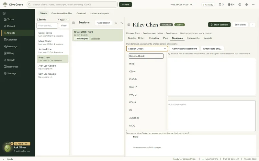The height and width of the screenshot is (161, 259).
Task: Open the Transcript link
Action: 95,39
